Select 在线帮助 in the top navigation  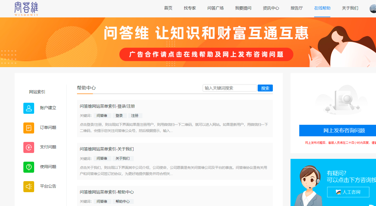point(322,8)
